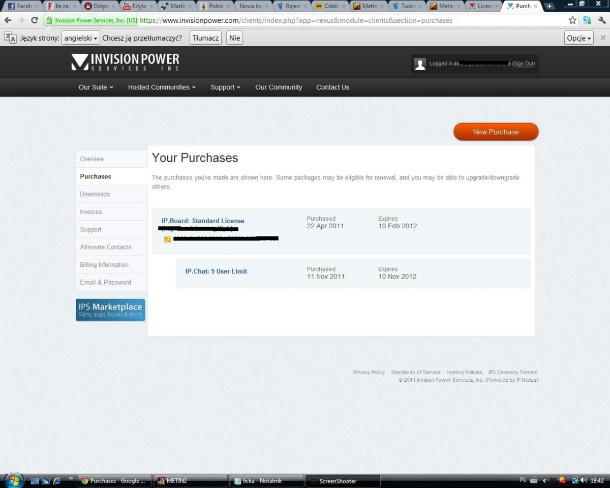Click the Show Desktop quick launch icon
This screenshot has width=610, height=488.
click(35, 480)
